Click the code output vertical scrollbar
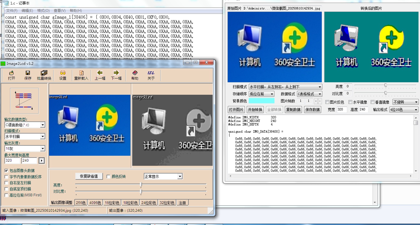420x225 pixels. (x=416, y=144)
